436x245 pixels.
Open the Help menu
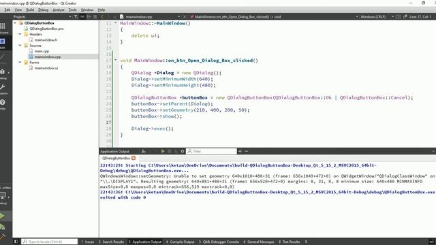(x=102, y=10)
